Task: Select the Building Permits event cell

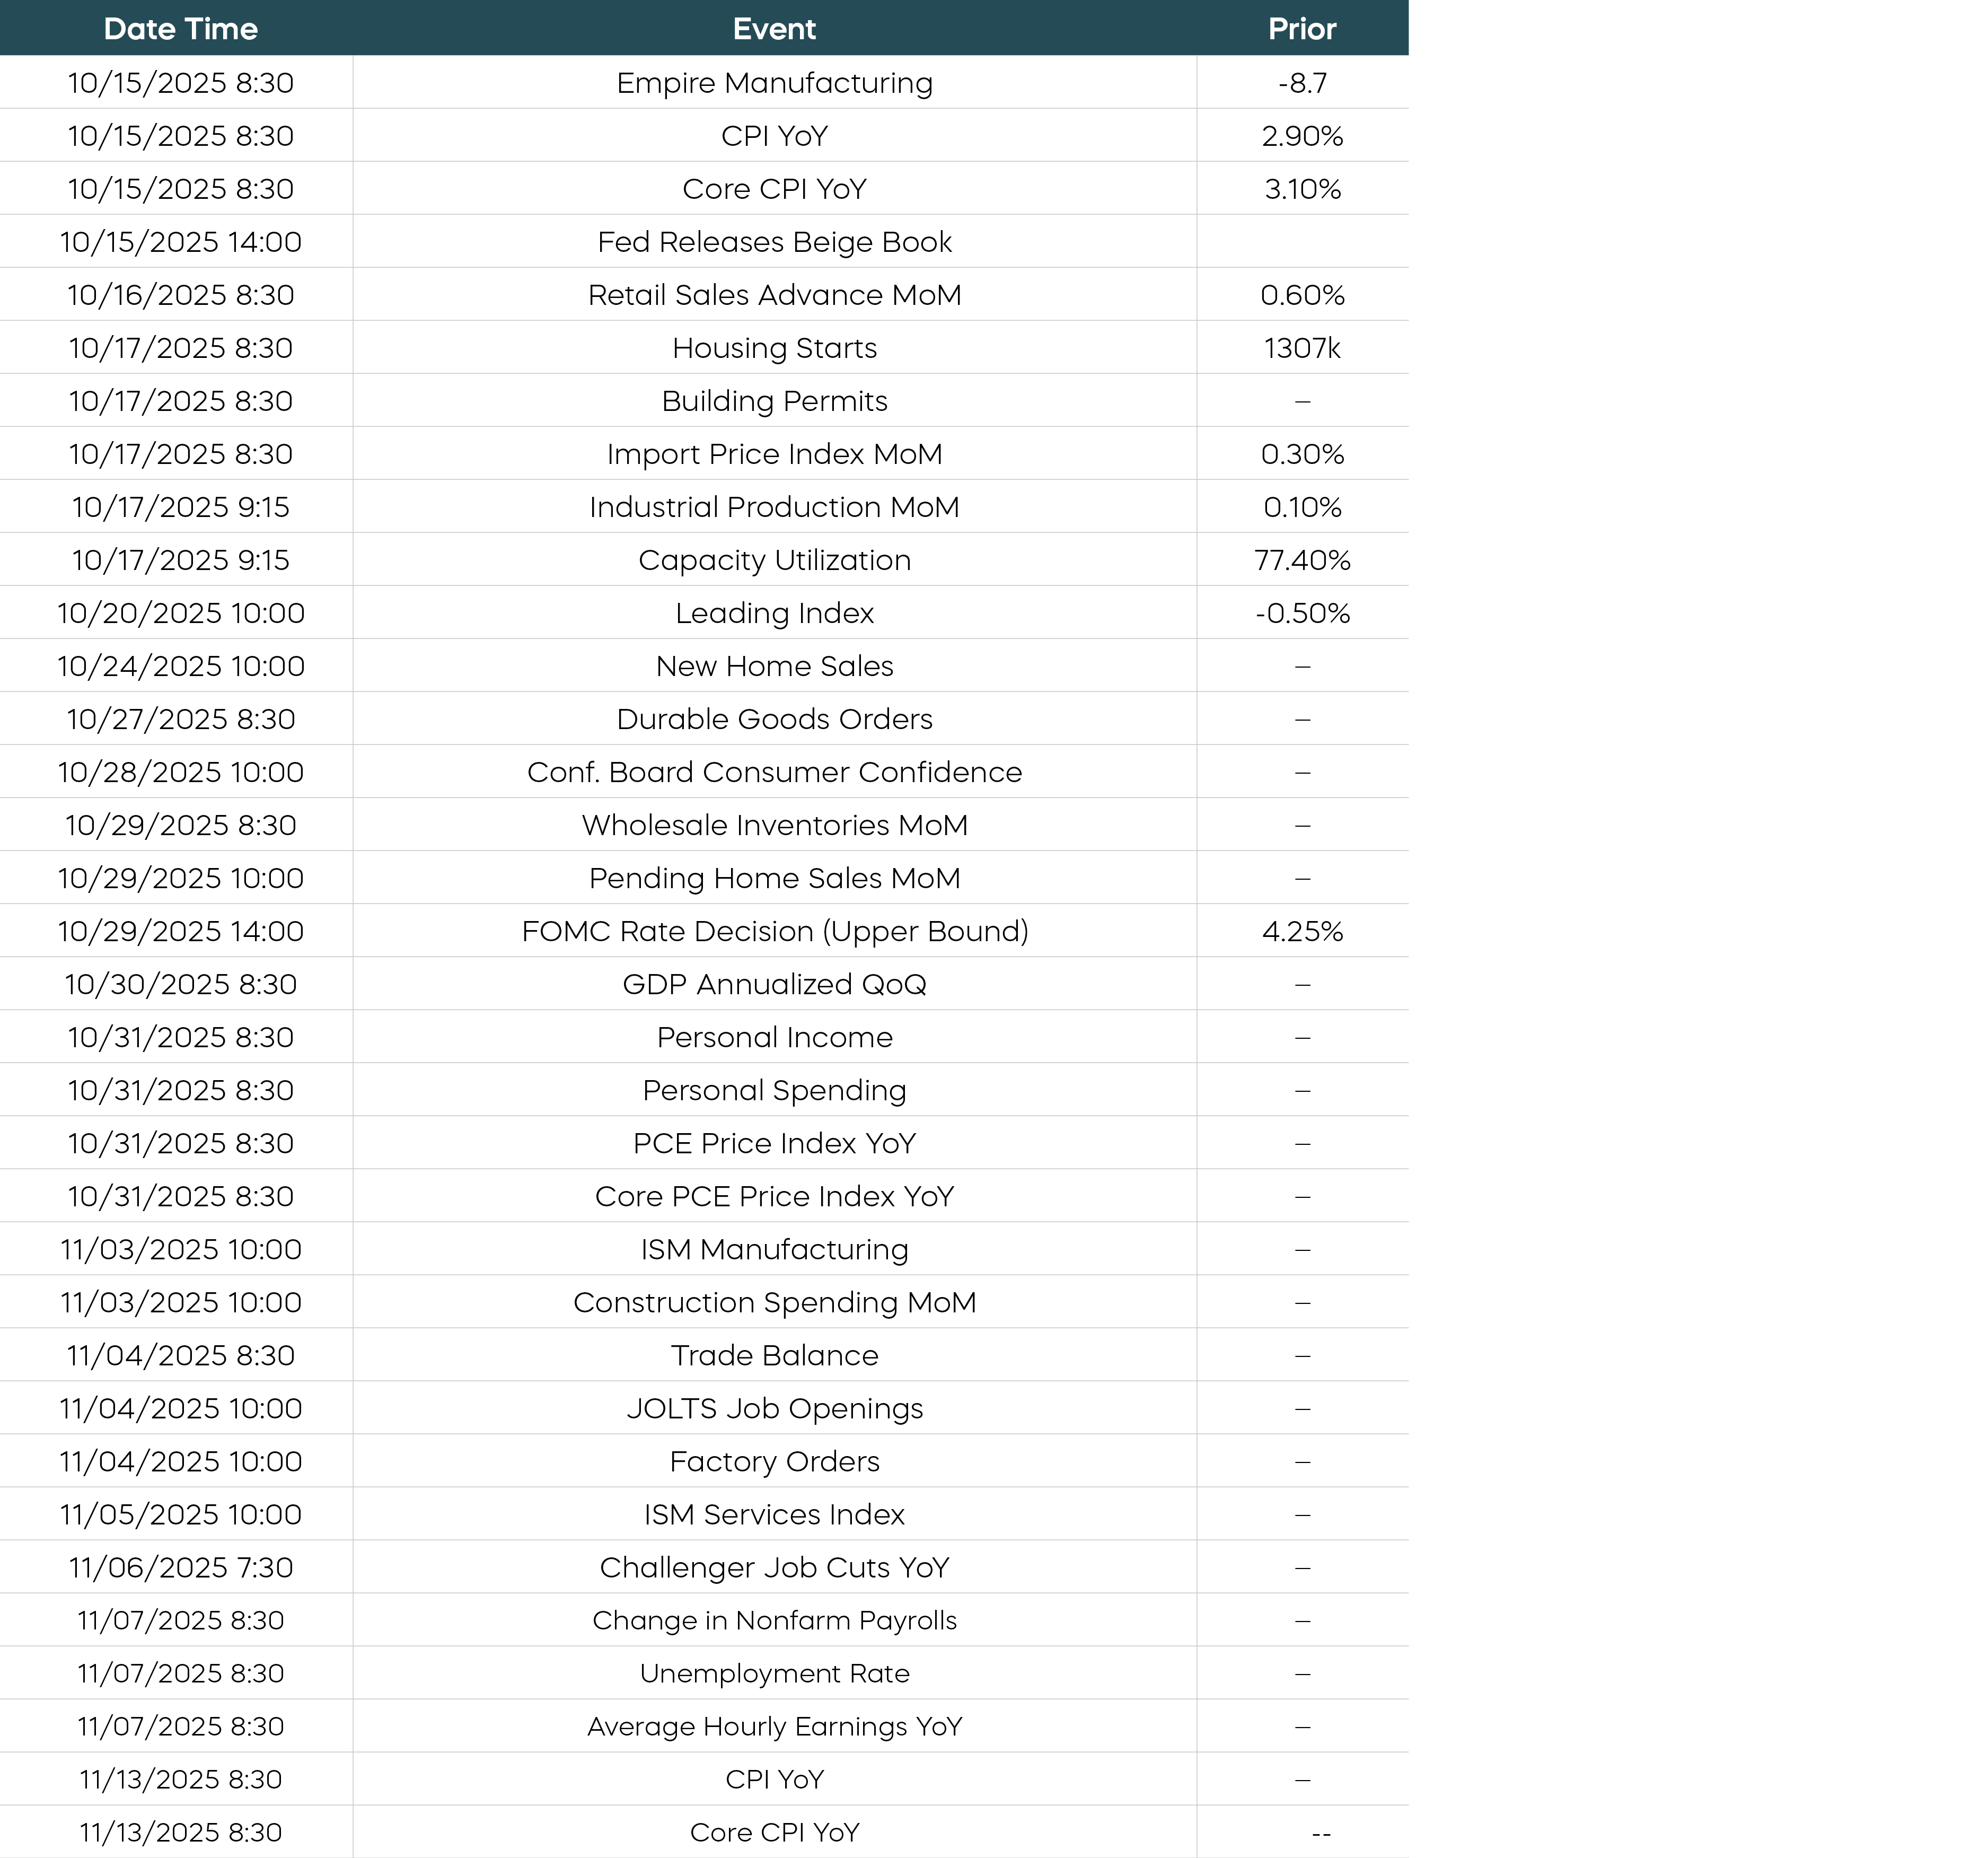Action: point(774,401)
